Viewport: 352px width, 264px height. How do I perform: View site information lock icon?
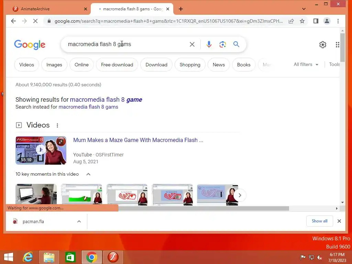coord(49,21)
